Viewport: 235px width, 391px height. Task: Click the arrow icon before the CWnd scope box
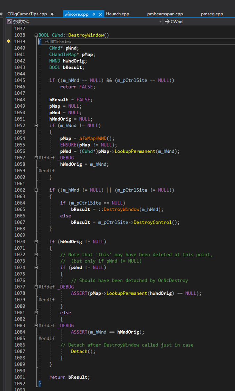coord(167,22)
